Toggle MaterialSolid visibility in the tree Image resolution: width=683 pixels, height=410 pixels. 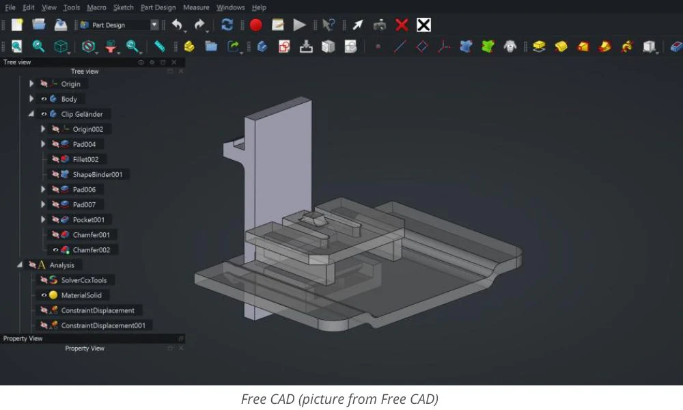(44, 295)
